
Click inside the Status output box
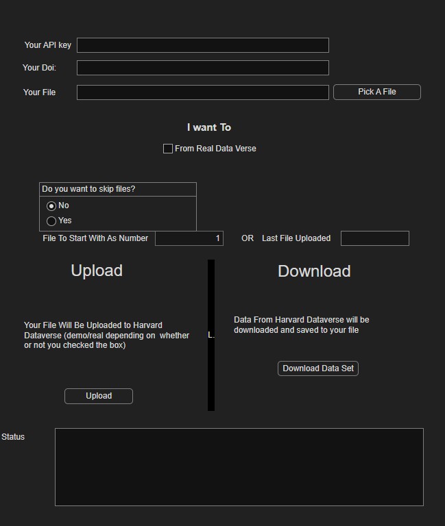[x=239, y=467]
